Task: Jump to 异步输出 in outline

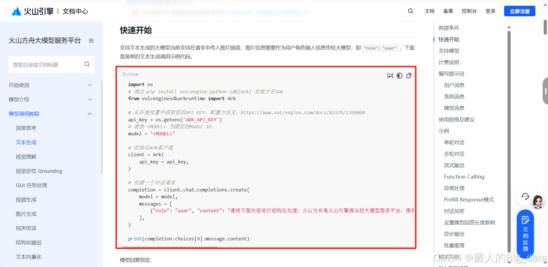Action: (454, 234)
